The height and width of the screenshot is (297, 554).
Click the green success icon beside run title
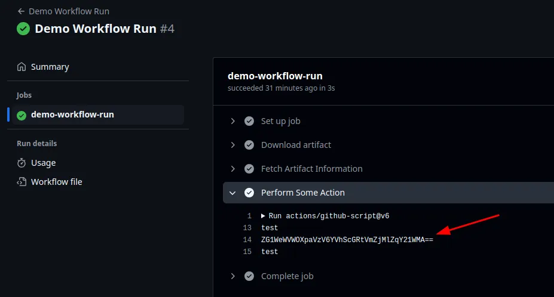click(23, 29)
